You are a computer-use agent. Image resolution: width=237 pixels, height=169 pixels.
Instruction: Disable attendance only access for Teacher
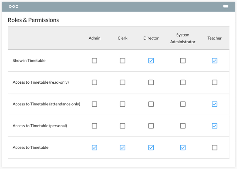coord(214,104)
